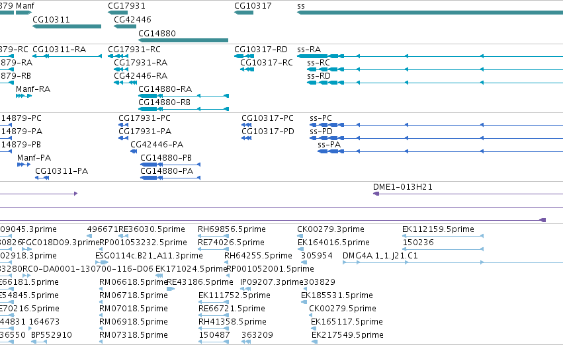Click the ss-RD transcript label
The height and width of the screenshot is (345, 563).
pyautogui.click(x=319, y=76)
